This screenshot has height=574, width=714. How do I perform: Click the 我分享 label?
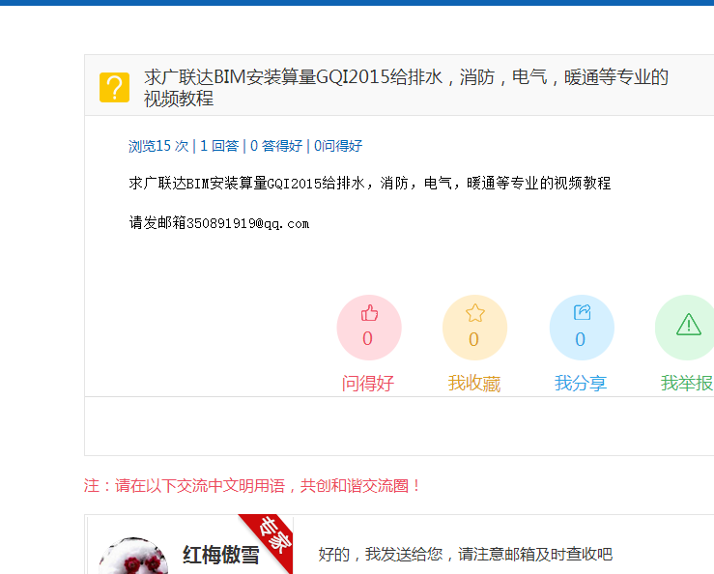(581, 383)
